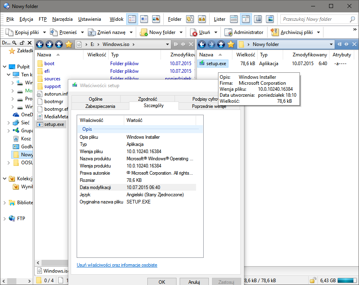
Task: Click the Back arrow in the Windows.iso pane
Action: (39, 44)
